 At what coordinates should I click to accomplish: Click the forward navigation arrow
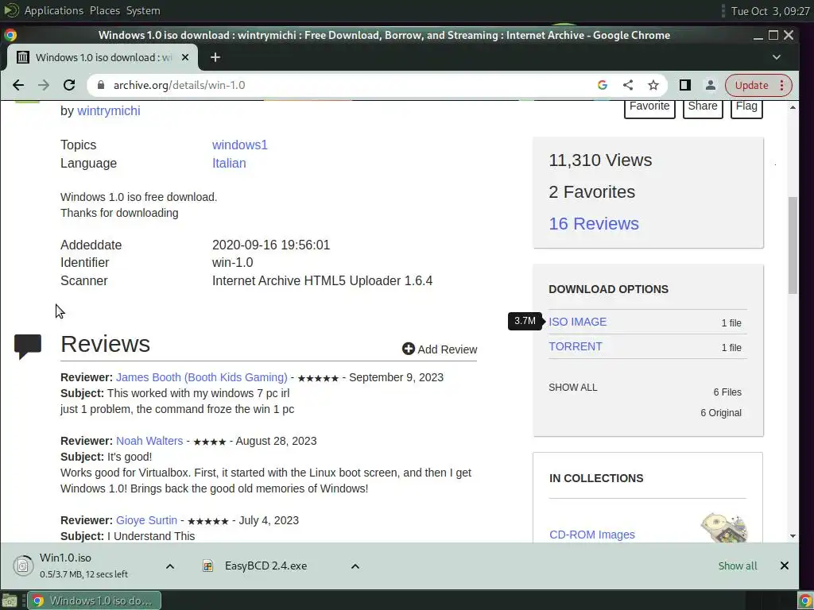(x=44, y=85)
